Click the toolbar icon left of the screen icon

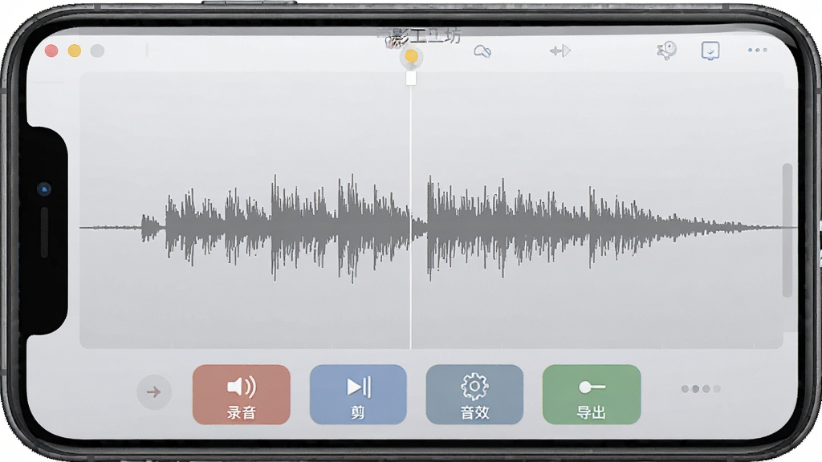tap(667, 51)
